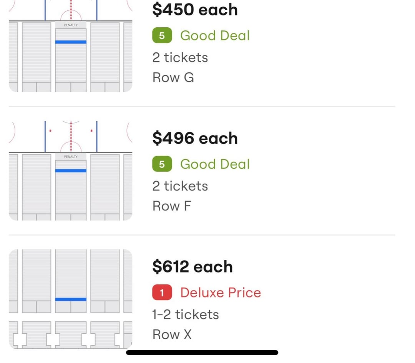Tap the green 5 score badge for $496 listing
Viewport: 415px width, 363px height.
point(162,164)
